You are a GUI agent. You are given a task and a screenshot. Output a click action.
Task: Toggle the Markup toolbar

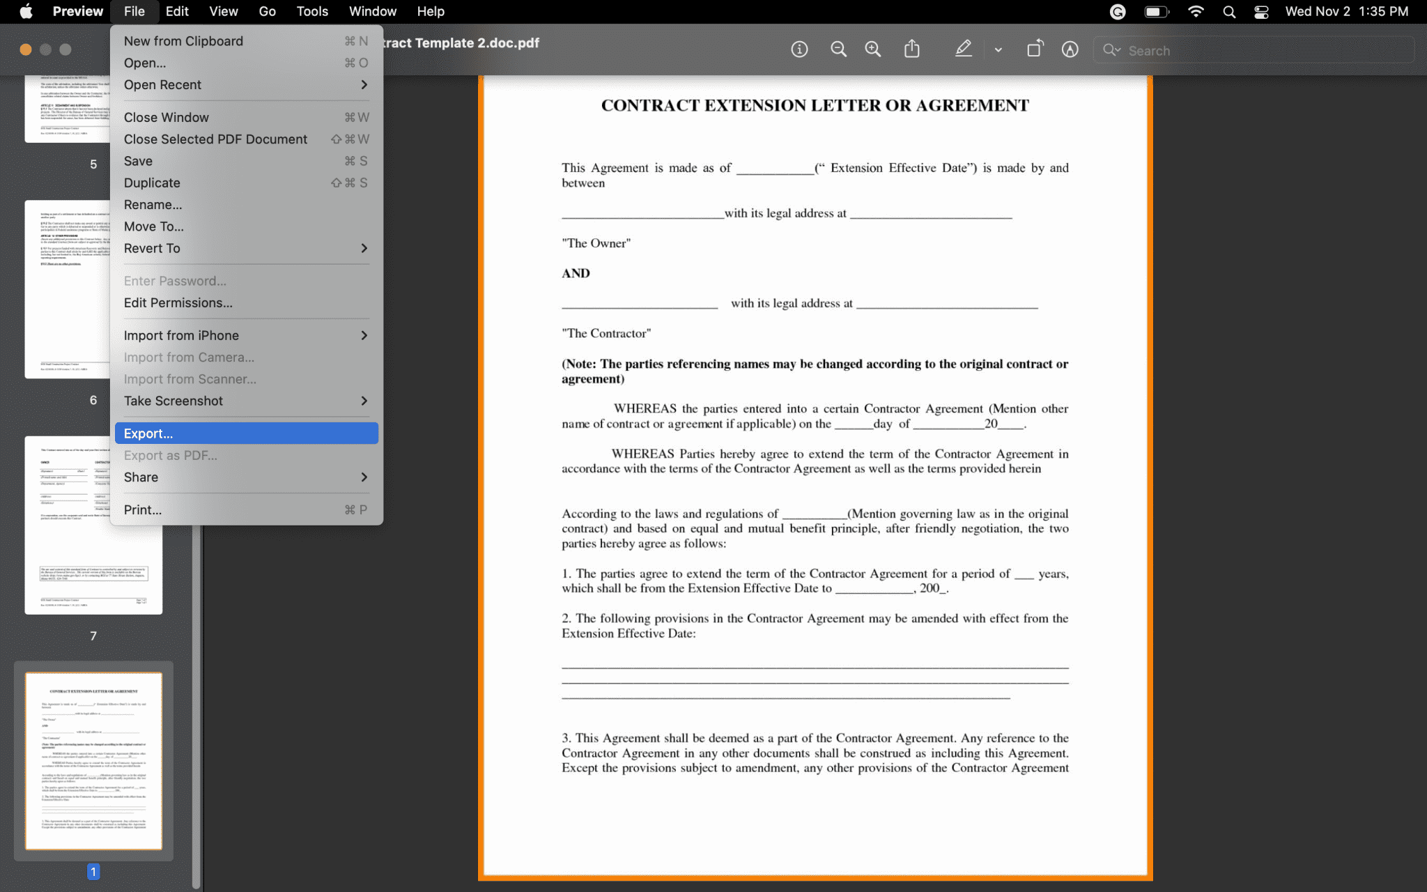tap(1070, 49)
